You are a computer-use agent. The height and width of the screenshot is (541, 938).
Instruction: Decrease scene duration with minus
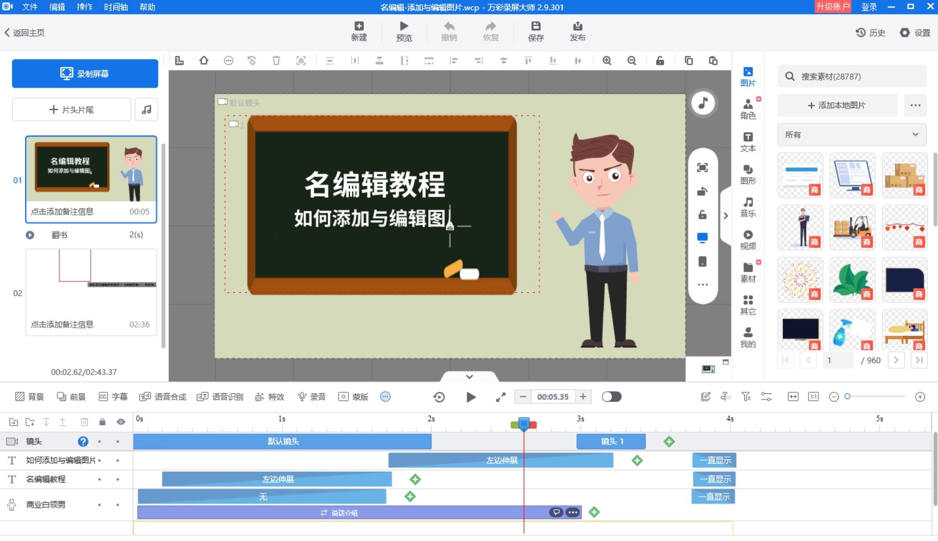pos(523,397)
